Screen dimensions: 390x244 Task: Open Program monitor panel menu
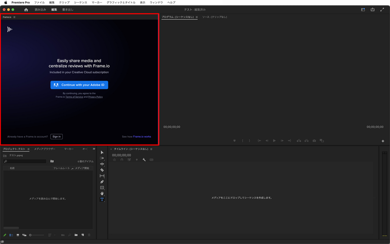197,17
